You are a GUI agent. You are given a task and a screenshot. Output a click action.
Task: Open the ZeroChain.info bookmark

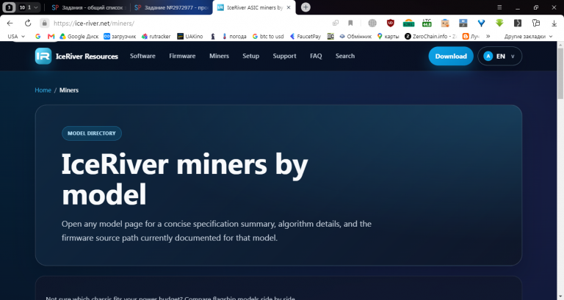tap(430, 36)
